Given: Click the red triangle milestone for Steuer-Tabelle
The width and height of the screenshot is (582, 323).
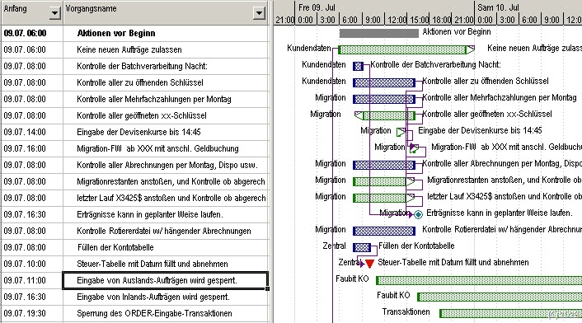Looking at the screenshot, I should point(369,264).
